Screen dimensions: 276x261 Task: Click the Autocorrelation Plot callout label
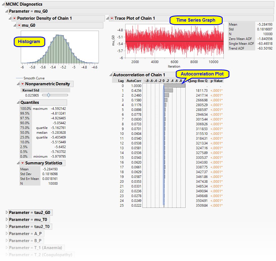[202, 74]
